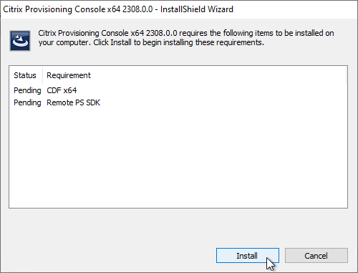358x273 pixels.
Task: Click the instruction line starting with your computer
Action: coord(151,42)
